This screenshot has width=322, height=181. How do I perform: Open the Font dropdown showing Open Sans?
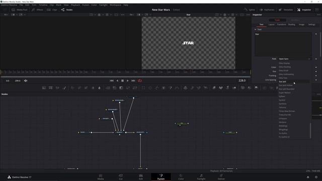click(295, 59)
